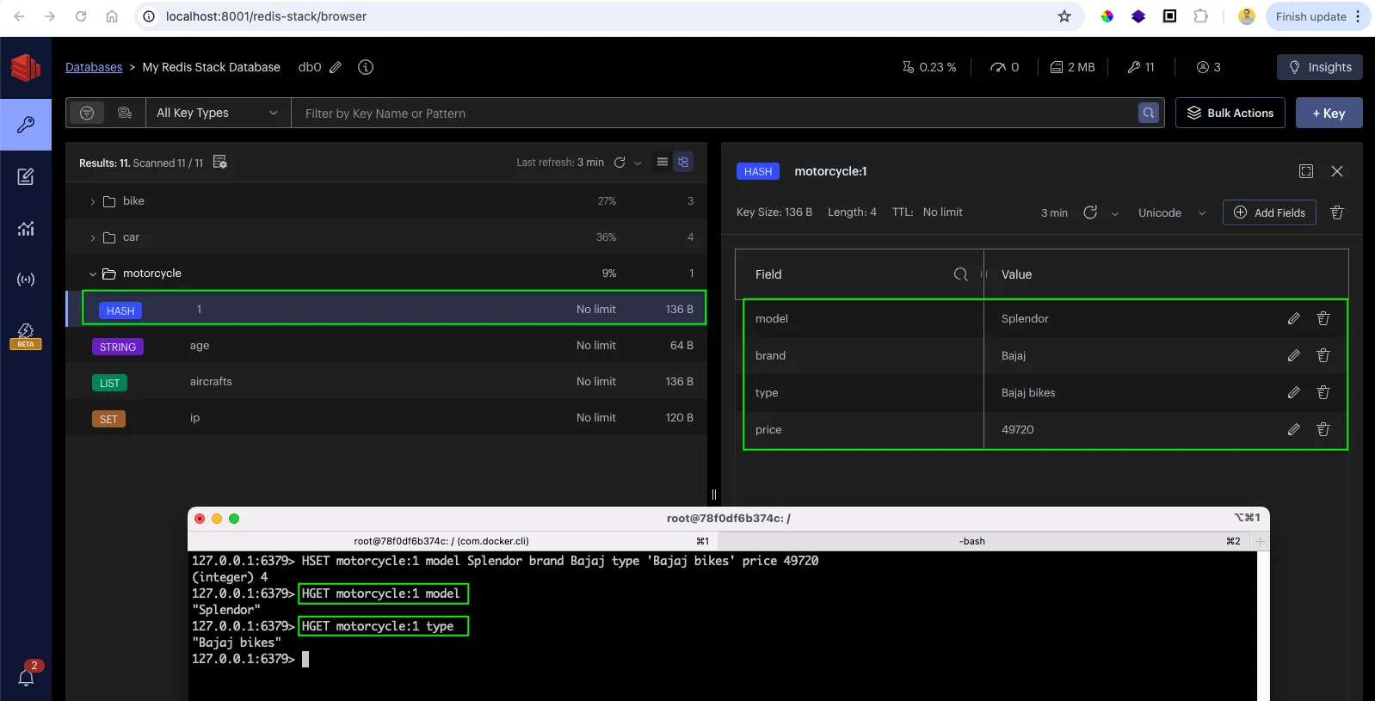
Task: Bookmark page with the star icon
Action: pyautogui.click(x=1064, y=16)
